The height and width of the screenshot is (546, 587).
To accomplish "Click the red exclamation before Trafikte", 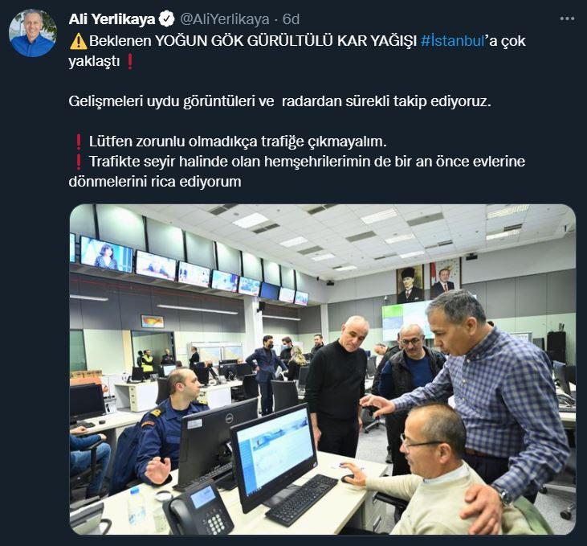I will point(78,162).
